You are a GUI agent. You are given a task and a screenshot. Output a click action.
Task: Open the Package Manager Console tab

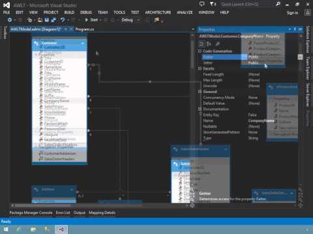(x=31, y=213)
